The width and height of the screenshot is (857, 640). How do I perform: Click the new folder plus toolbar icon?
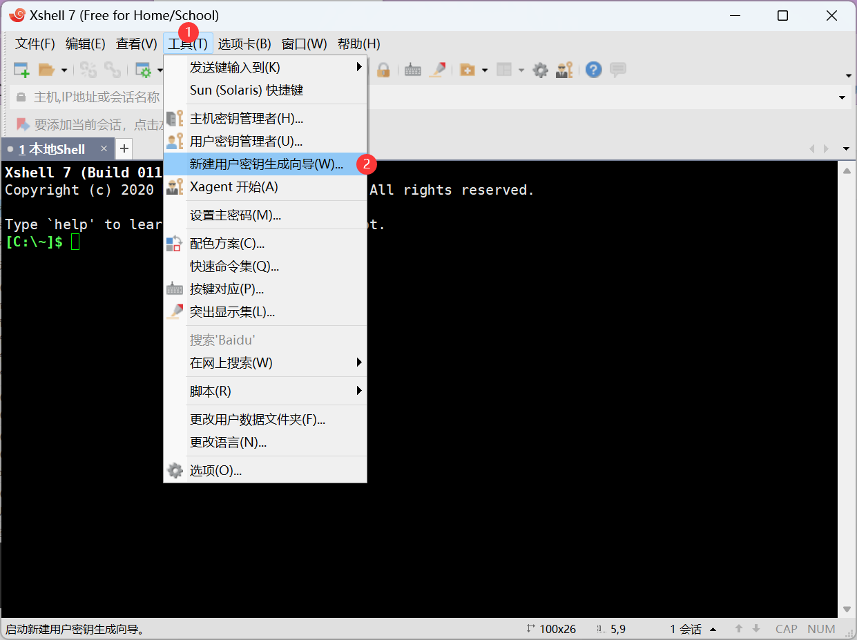(x=468, y=70)
